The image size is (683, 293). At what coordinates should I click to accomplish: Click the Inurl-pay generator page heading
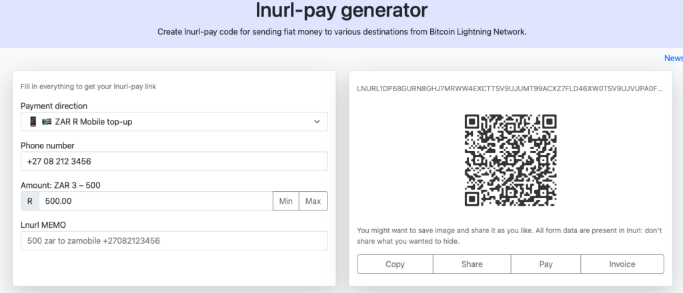pos(341,11)
